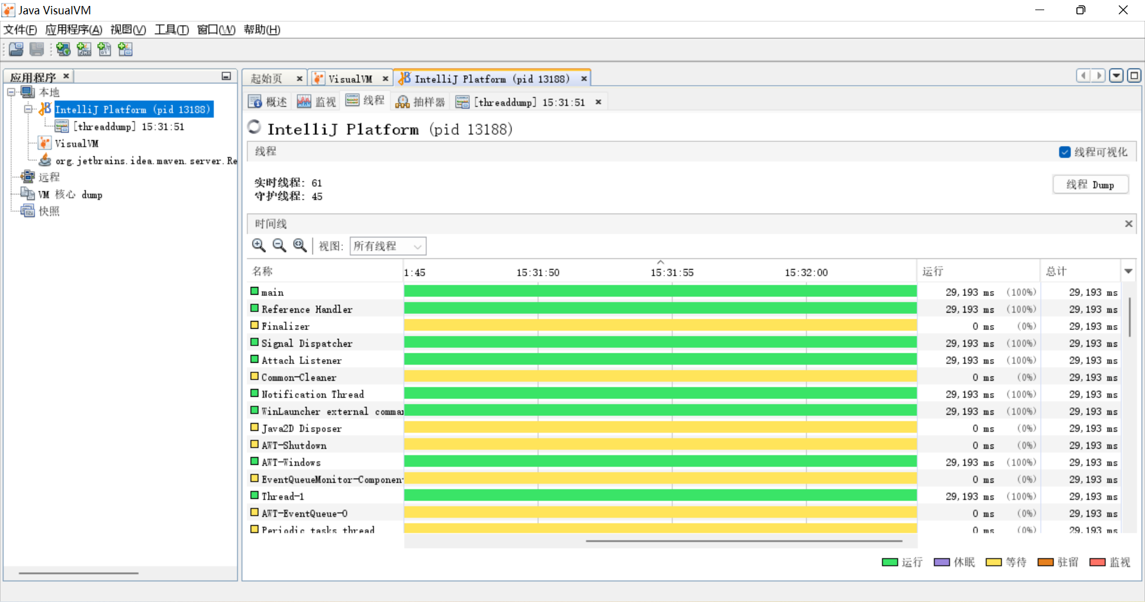Screen dimensions: 1145x602
Task: Click the Load snapshot toolbar icon
Action: coord(16,50)
